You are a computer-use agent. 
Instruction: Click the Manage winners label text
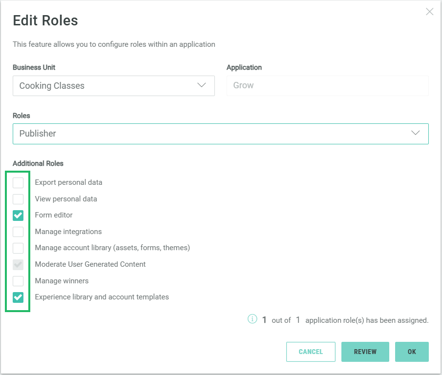[62, 281]
